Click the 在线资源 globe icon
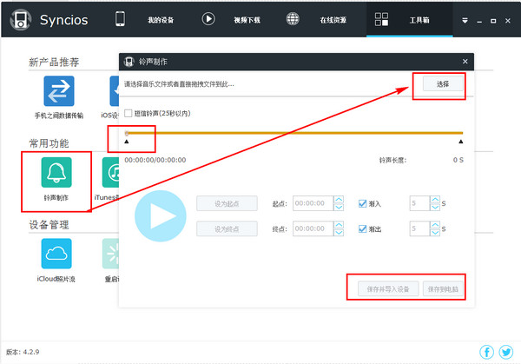This screenshot has width=521, height=364. [293, 18]
